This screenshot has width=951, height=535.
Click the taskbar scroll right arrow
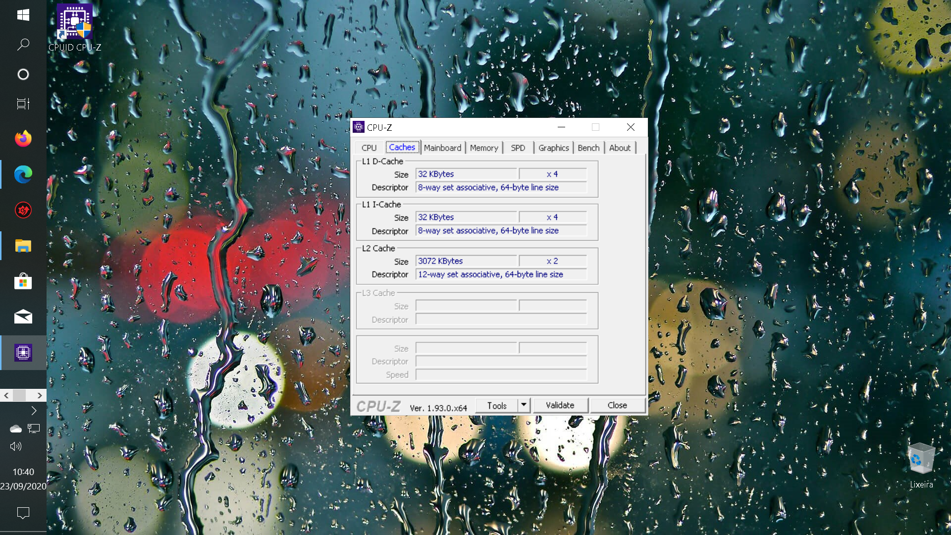pos(40,395)
